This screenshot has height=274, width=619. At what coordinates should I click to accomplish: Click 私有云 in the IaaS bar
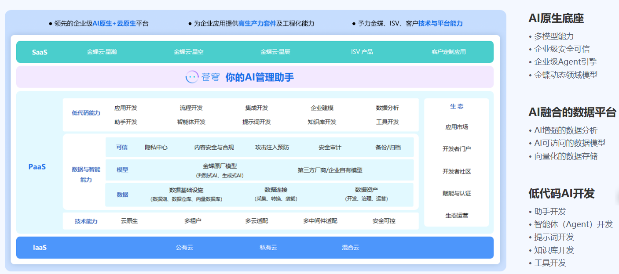point(268,248)
